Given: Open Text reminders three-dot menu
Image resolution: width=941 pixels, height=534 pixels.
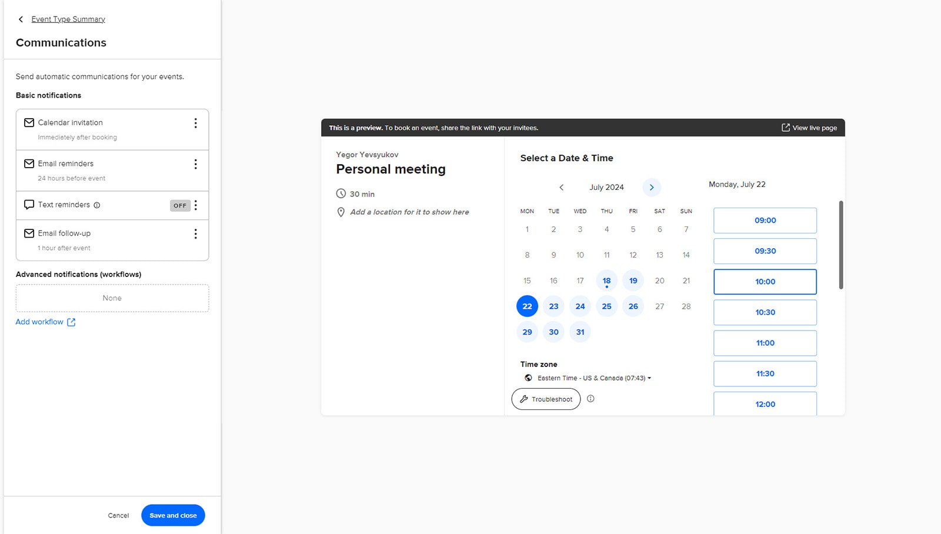Looking at the screenshot, I should point(196,205).
